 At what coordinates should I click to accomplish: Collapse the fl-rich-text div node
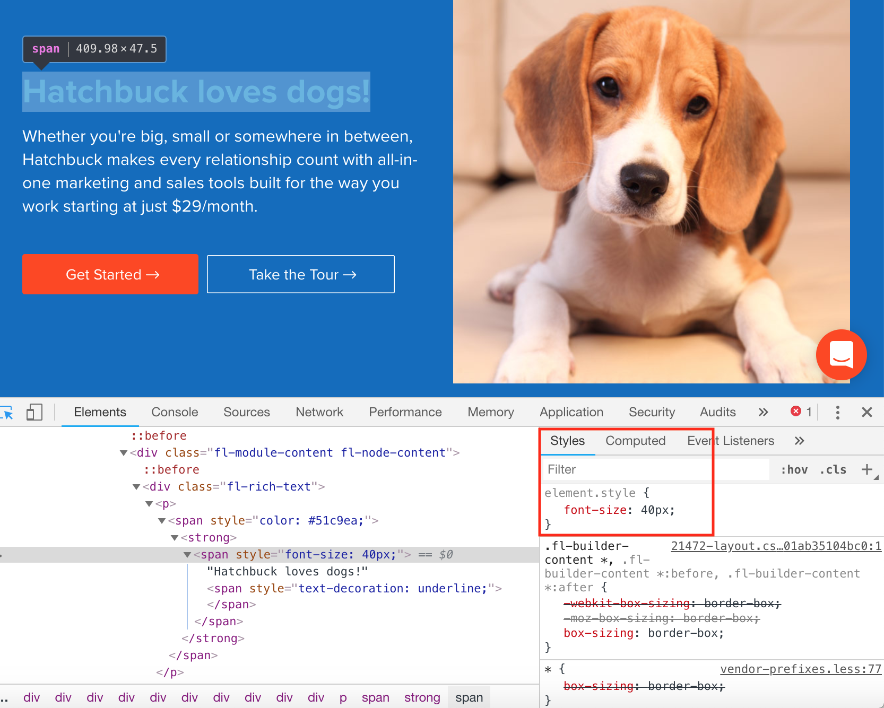click(136, 487)
